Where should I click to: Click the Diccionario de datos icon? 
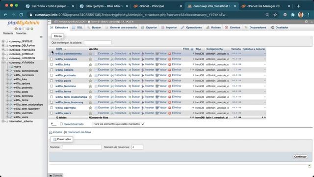pos(65,132)
